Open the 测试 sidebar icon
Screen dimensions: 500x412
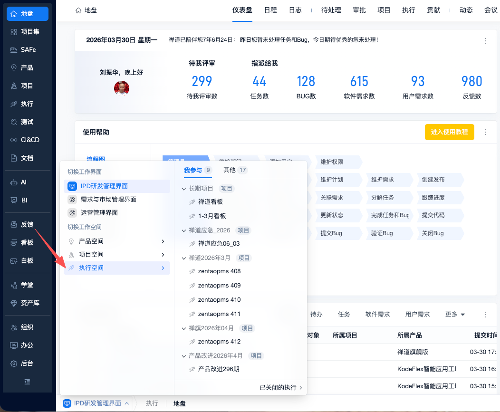pyautogui.click(x=14, y=122)
